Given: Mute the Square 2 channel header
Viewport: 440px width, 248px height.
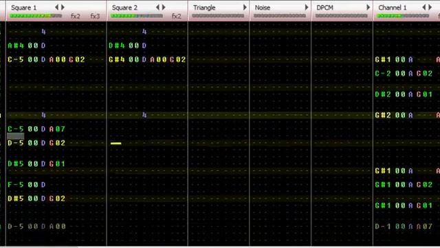Looking at the screenshot, I should pos(124,8).
